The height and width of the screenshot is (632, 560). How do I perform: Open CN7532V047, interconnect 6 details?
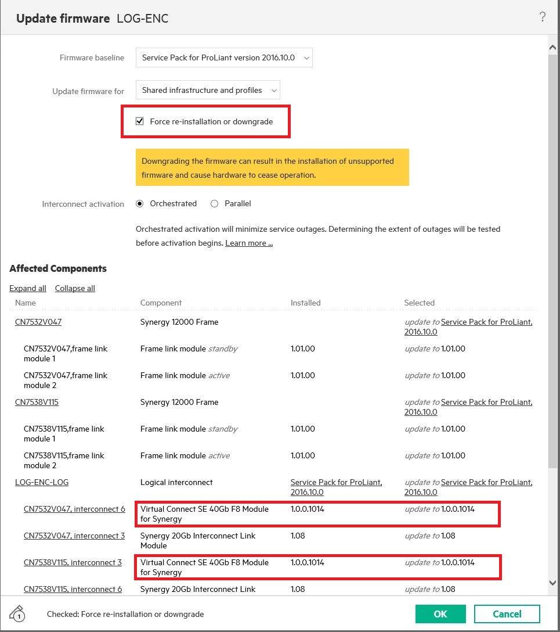(x=74, y=509)
